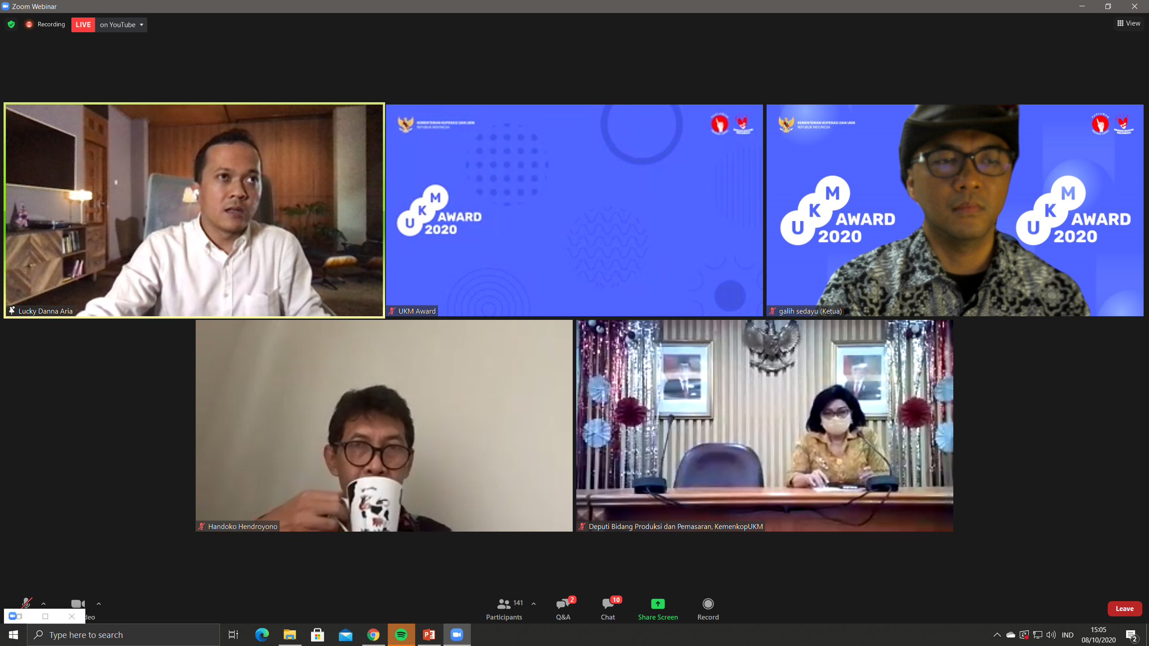Image resolution: width=1149 pixels, height=646 pixels.
Task: Open Spotify from the taskbar
Action: tap(402, 634)
